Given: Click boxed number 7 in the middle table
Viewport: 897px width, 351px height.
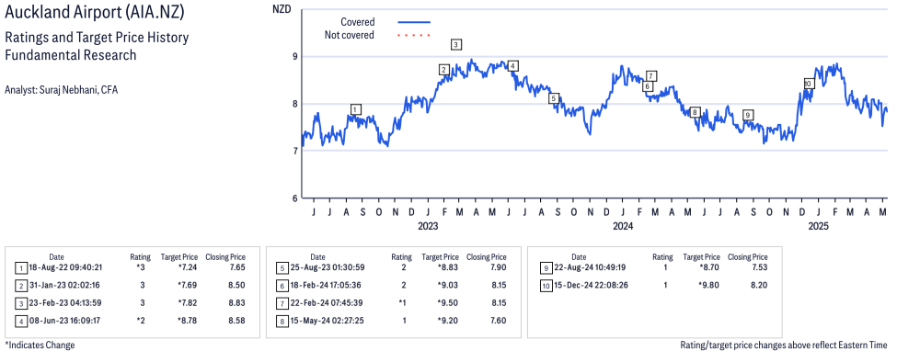Looking at the screenshot, I should point(282,303).
